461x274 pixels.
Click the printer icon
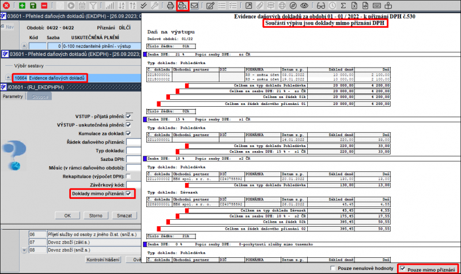[x=171, y=5]
